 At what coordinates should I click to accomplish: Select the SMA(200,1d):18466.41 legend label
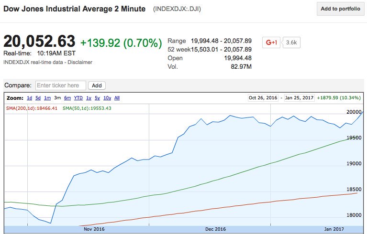(32, 108)
